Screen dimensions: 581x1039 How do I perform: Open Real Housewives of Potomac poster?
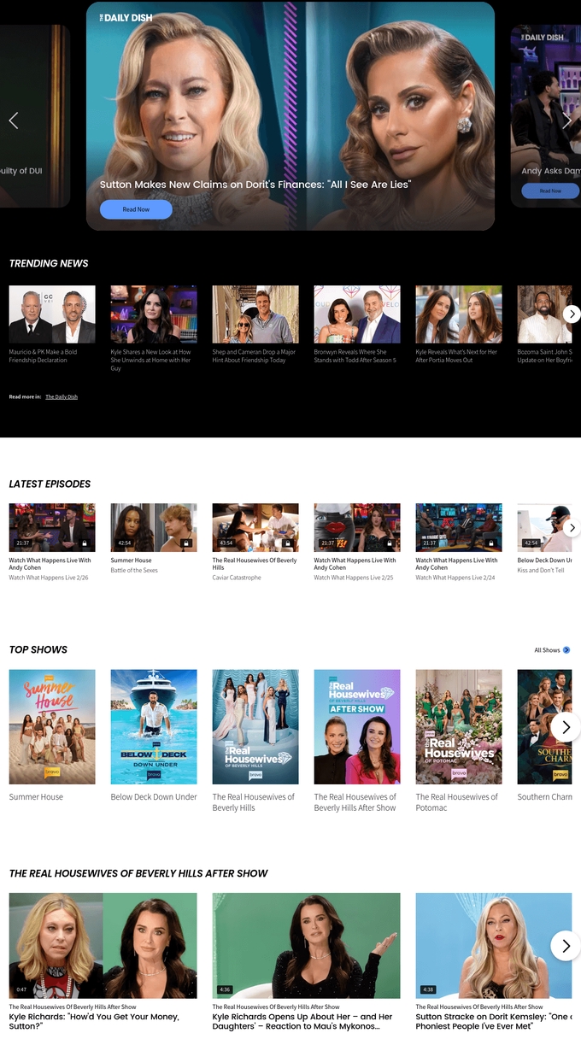[x=459, y=727]
